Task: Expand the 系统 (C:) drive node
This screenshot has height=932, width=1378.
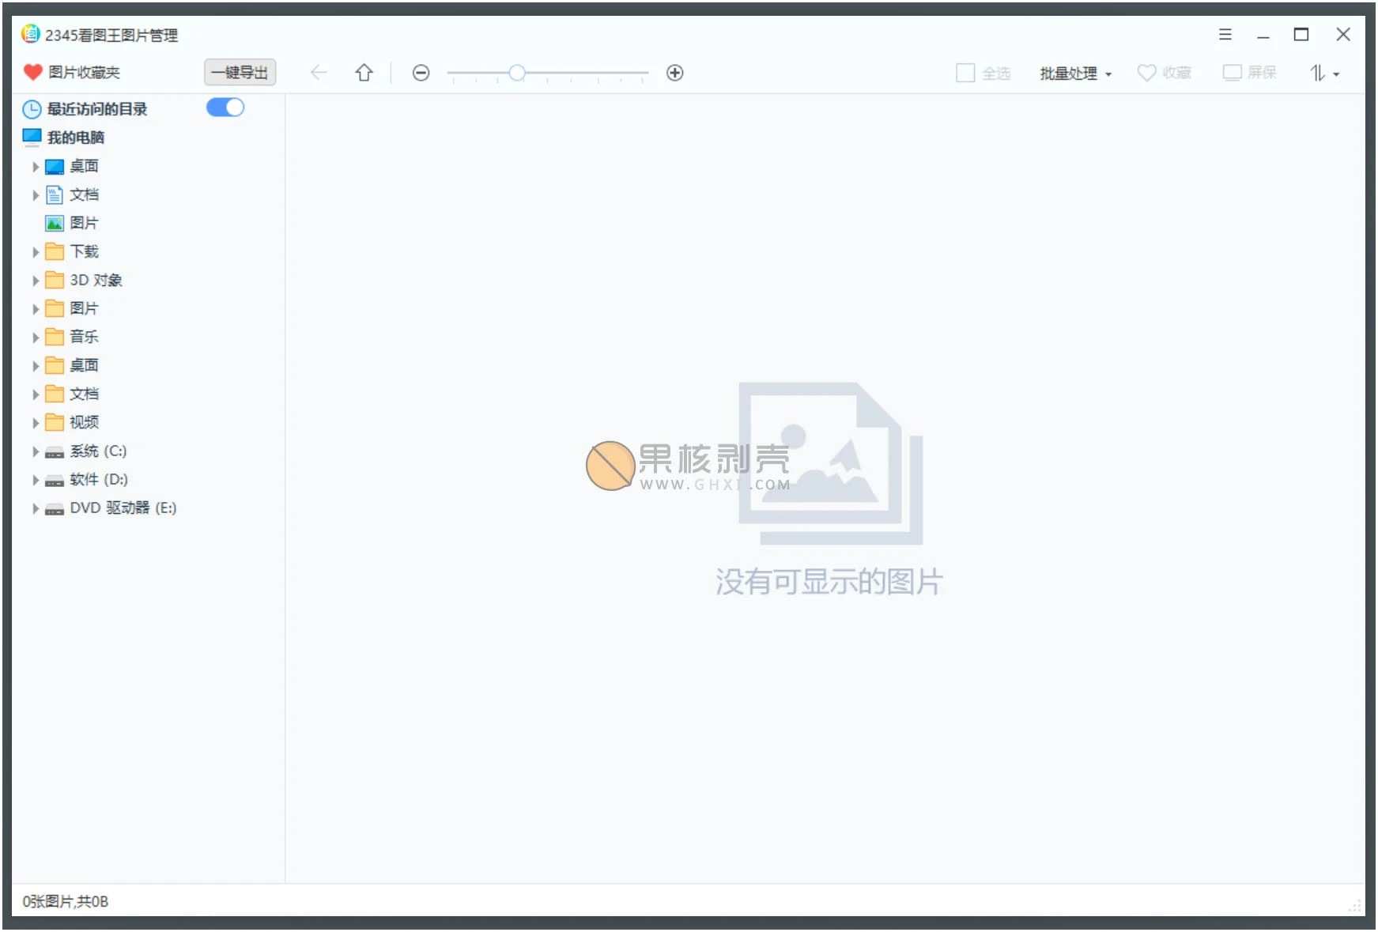Action: (x=36, y=451)
